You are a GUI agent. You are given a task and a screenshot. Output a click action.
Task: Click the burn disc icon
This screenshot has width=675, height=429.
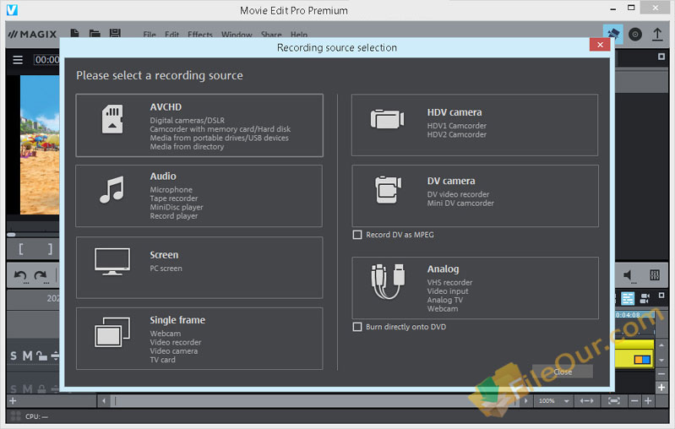(x=635, y=34)
